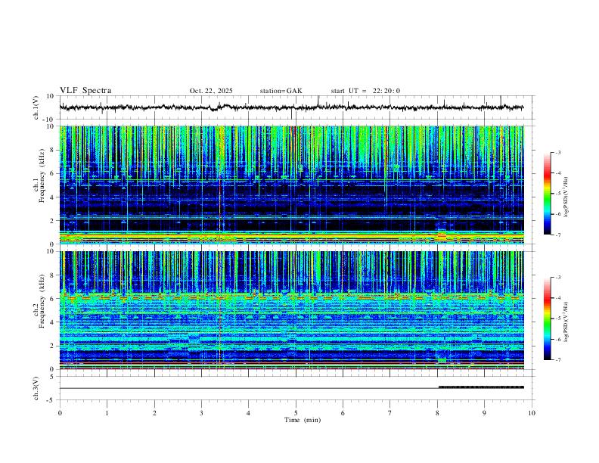Click the ch.1 waveform trace at top
The image size is (599, 463).
click(291, 107)
